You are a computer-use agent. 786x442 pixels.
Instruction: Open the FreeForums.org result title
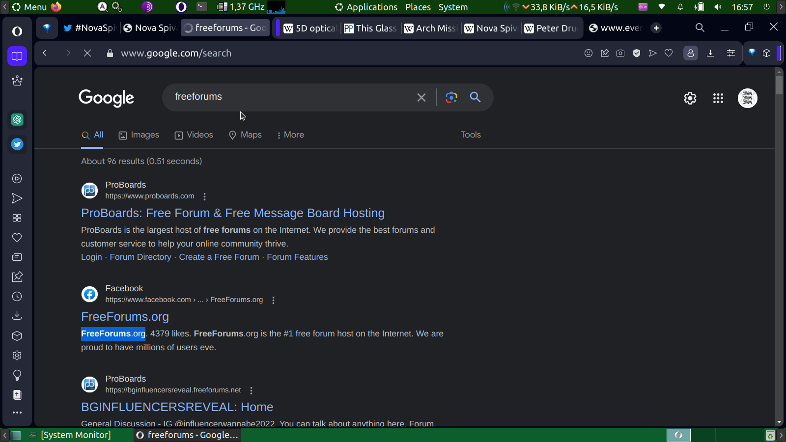pos(125,317)
